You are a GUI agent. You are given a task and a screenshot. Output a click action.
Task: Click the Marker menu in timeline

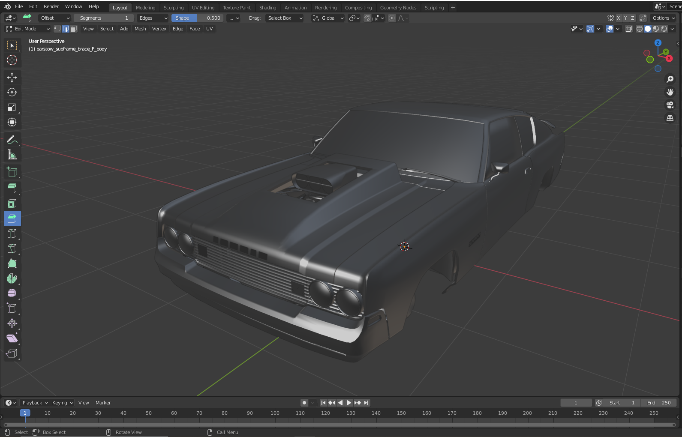click(103, 403)
